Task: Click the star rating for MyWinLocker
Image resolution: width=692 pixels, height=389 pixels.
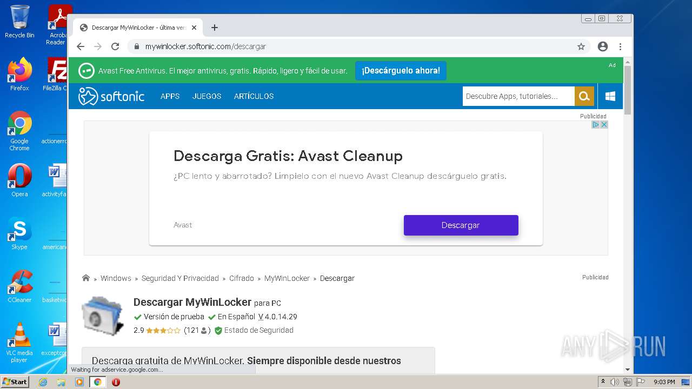Action: (163, 331)
